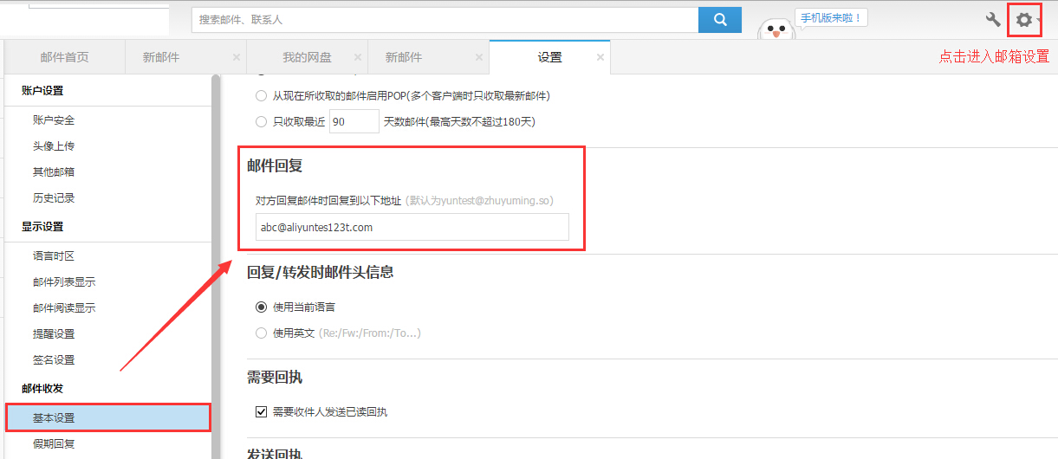
Task: Go to 签名设置 in the sidebar
Action: coord(54,359)
